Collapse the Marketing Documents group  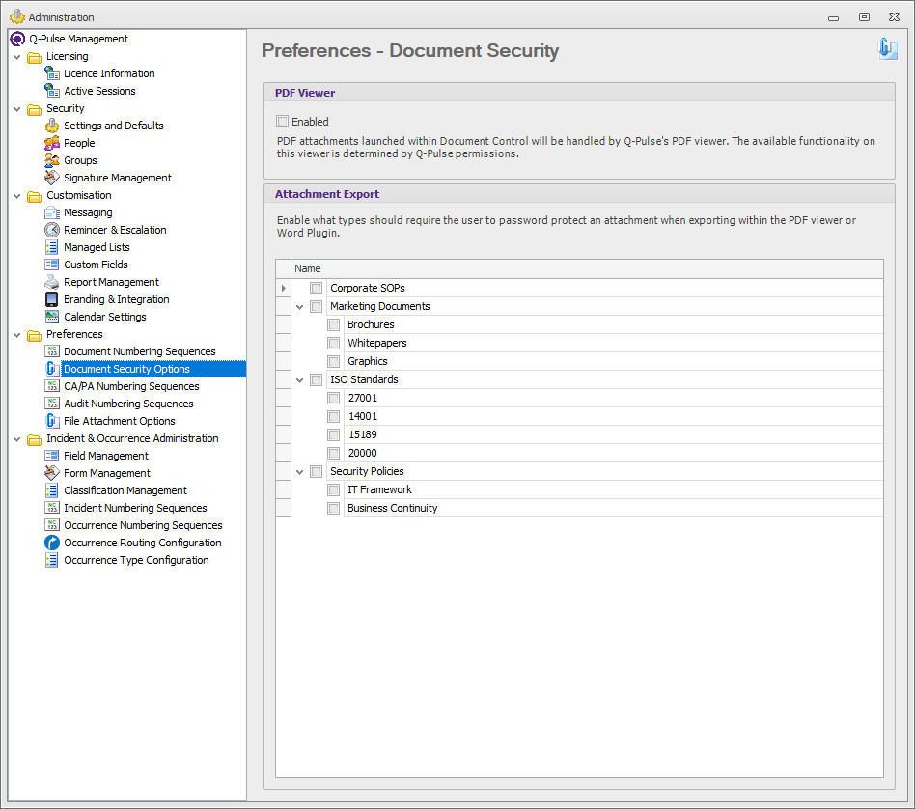(300, 307)
